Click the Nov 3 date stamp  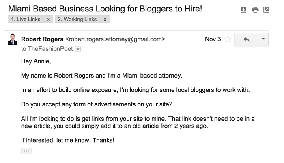[x=213, y=39]
